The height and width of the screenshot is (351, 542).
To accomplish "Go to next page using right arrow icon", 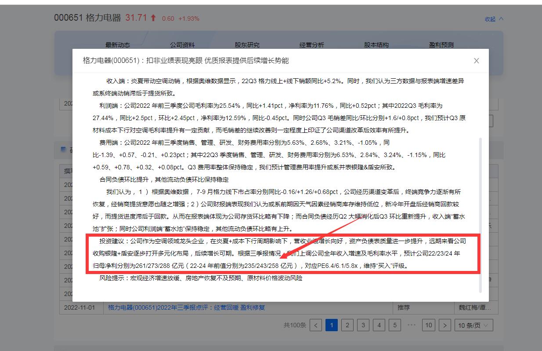I will (445, 325).
